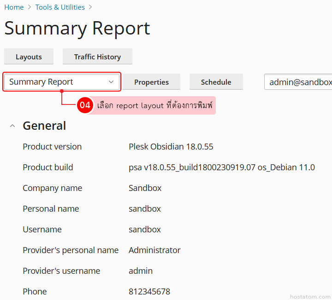Screen dimensions: 332x300
Task: Click the breadcrumb arrow after Home
Action: point(30,7)
